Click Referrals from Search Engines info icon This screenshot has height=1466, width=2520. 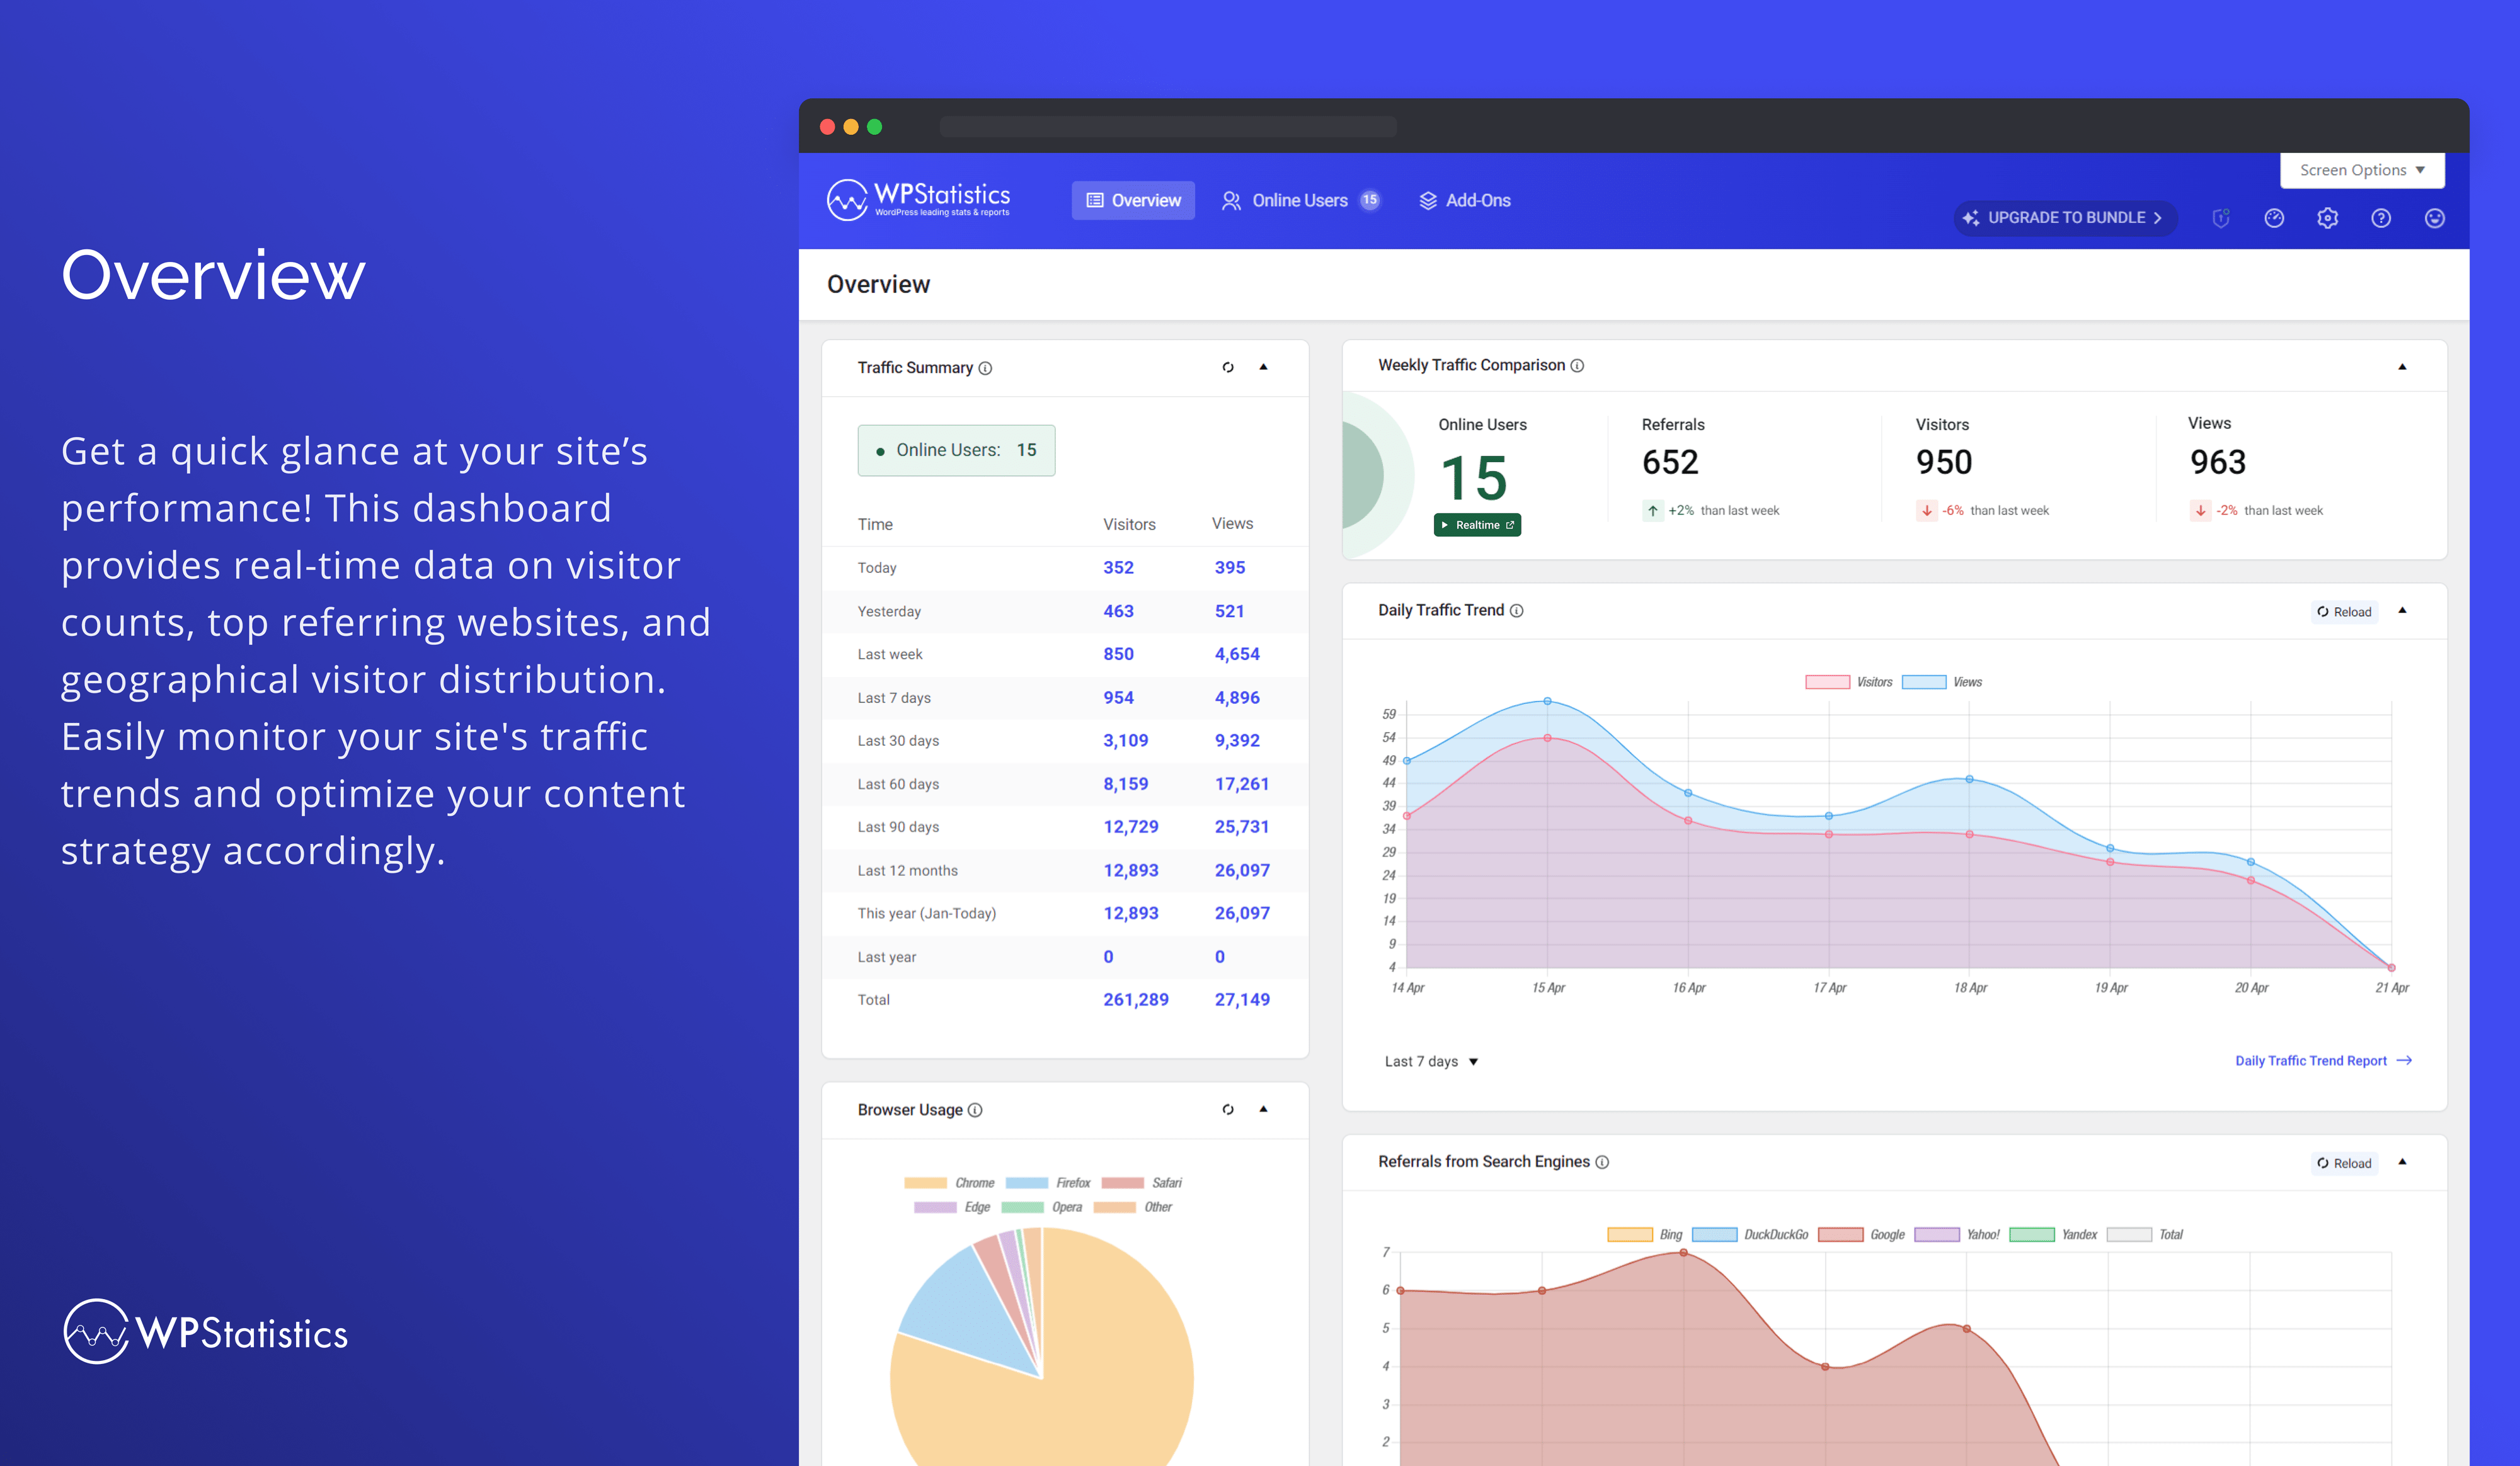[x=1602, y=1162]
